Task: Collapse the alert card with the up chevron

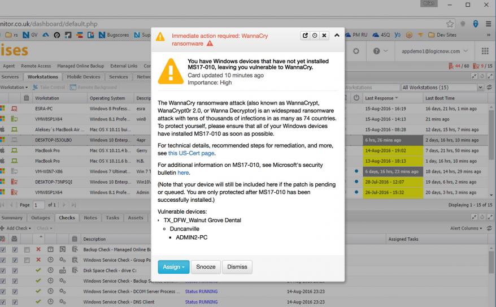Action: (337, 35)
